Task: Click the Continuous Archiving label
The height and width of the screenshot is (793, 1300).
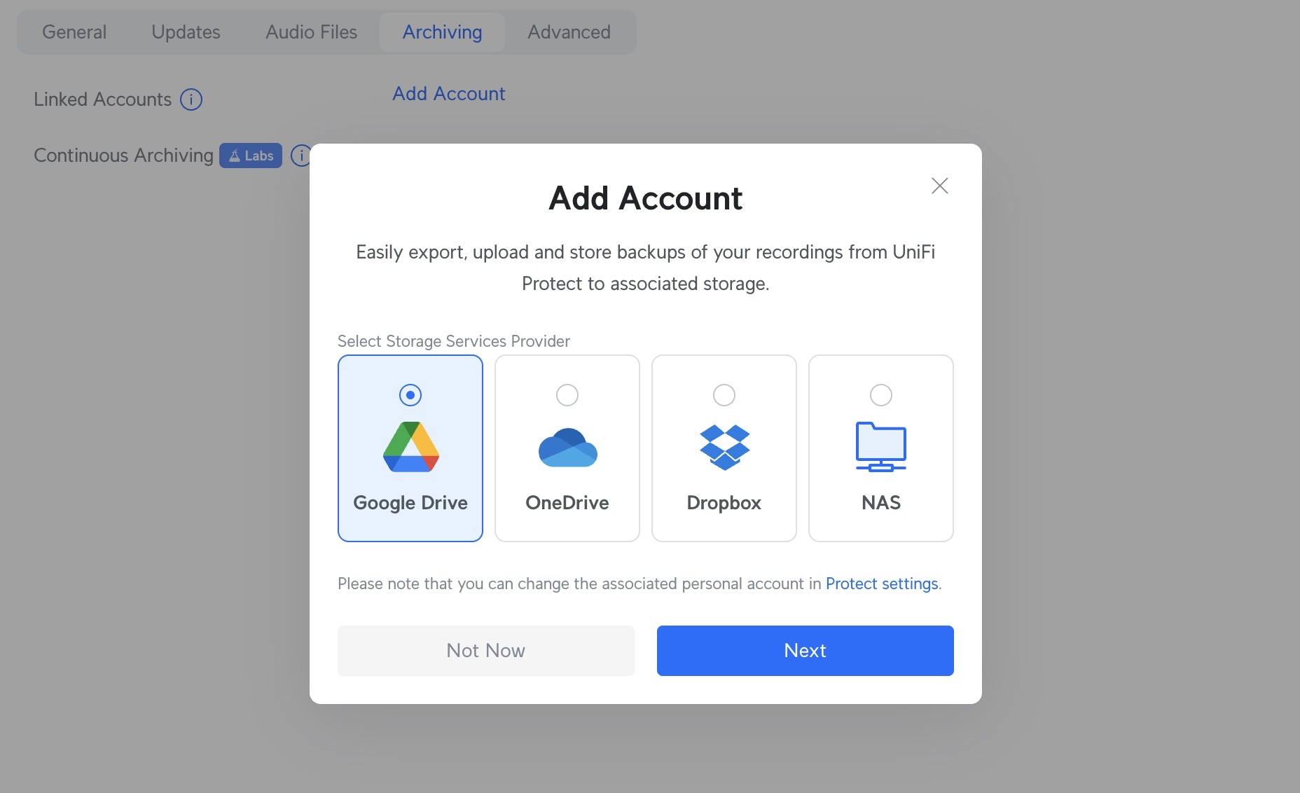Action: pyautogui.click(x=123, y=156)
